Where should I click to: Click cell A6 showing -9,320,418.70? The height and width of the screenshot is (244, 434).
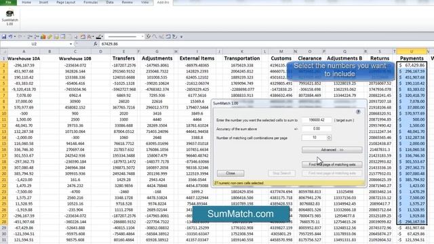point(24,89)
